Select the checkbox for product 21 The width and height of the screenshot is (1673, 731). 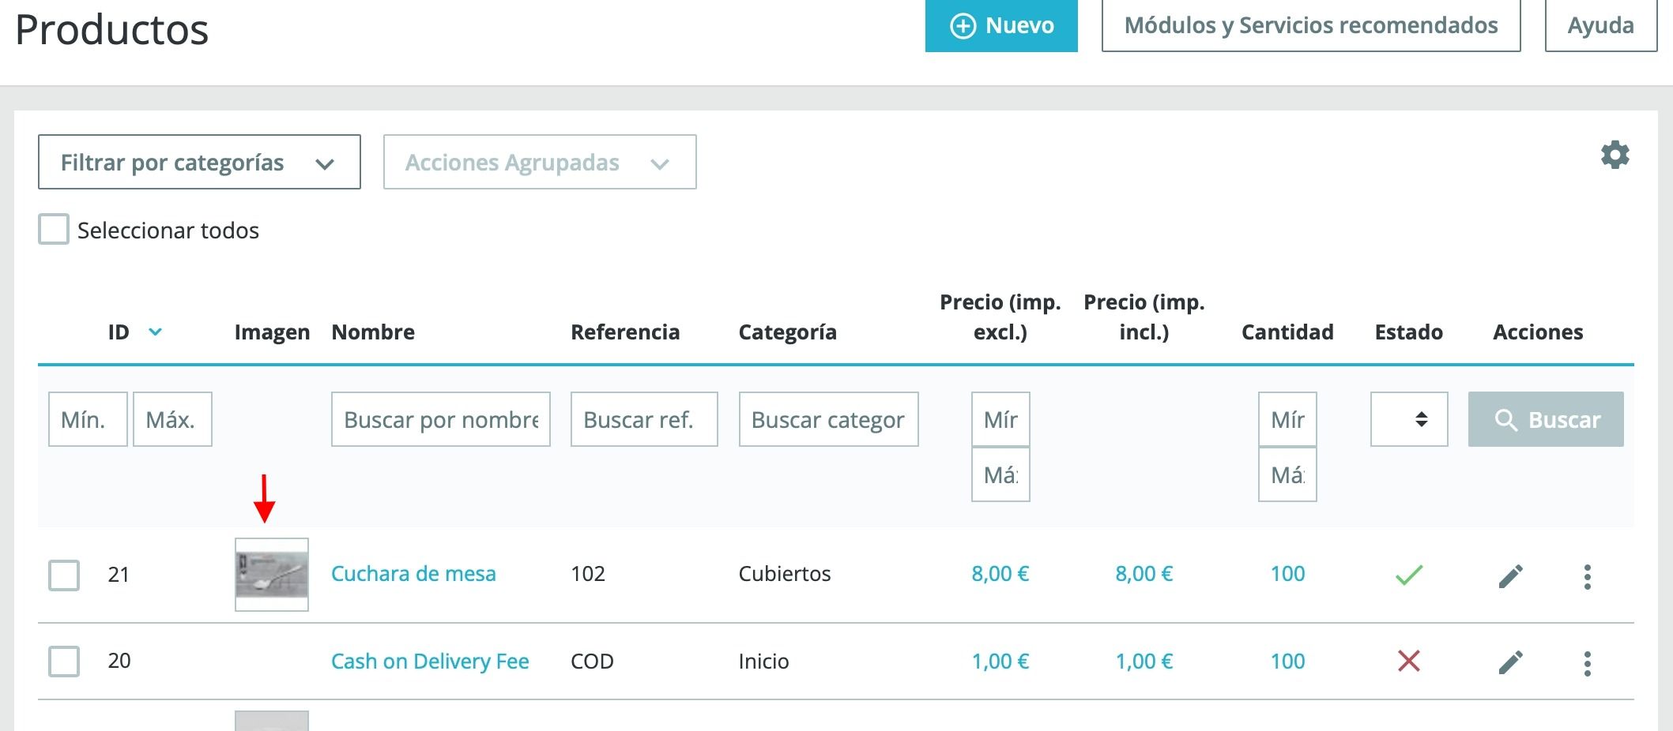tap(64, 575)
